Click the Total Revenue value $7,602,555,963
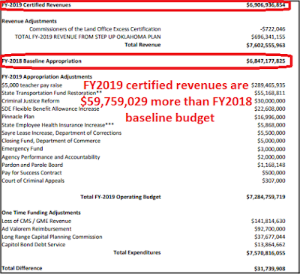 [x=265, y=46]
